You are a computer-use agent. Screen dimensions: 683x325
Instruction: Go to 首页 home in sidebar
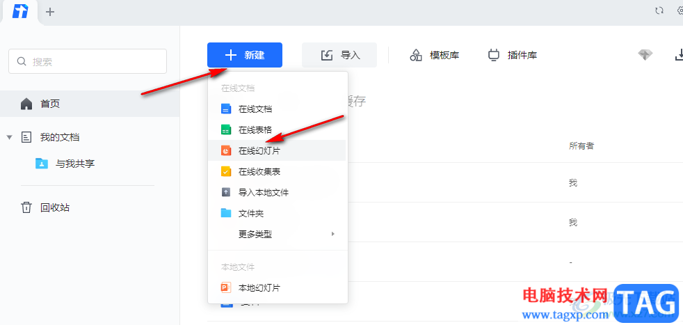[90, 104]
